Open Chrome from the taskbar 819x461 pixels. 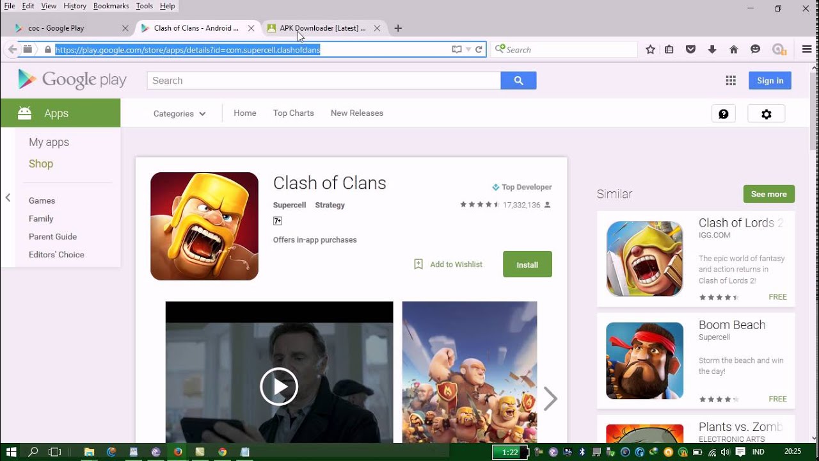(222, 451)
